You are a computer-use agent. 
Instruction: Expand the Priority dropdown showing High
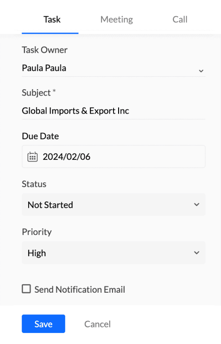113,253
